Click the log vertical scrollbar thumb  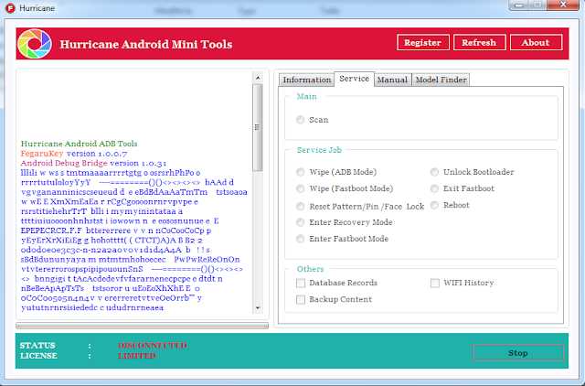click(258, 127)
